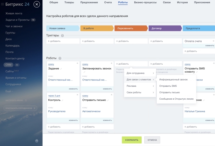This screenshot has height=146, width=215.
Task: Open CRM in the left sidebar
Action: 8,65
